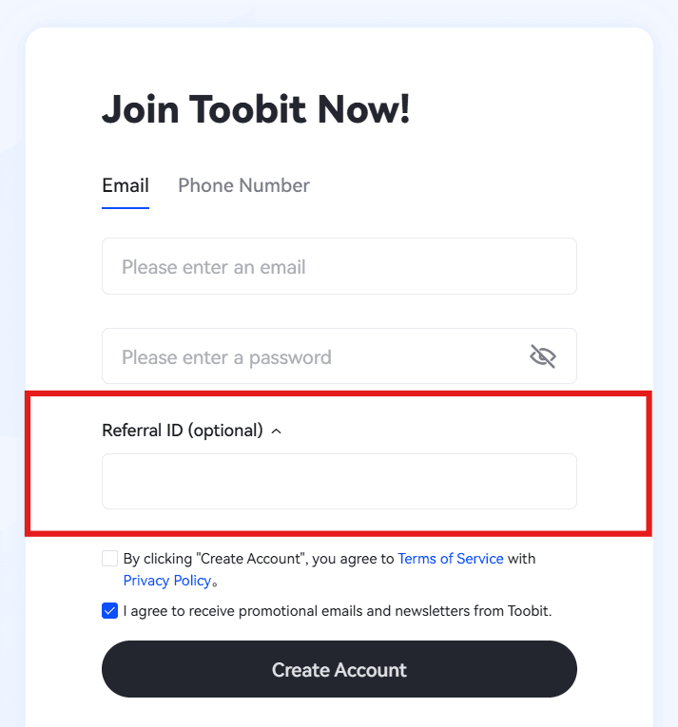The height and width of the screenshot is (727, 678).
Task: Switch to the Phone Number tab
Action: pyautogui.click(x=243, y=185)
